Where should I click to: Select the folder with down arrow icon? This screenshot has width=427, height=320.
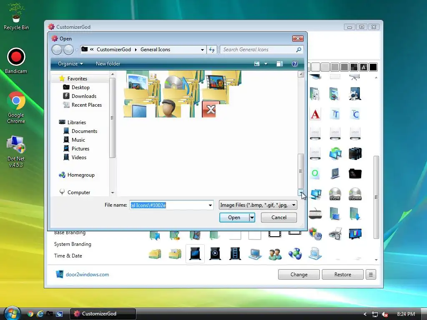click(x=355, y=214)
